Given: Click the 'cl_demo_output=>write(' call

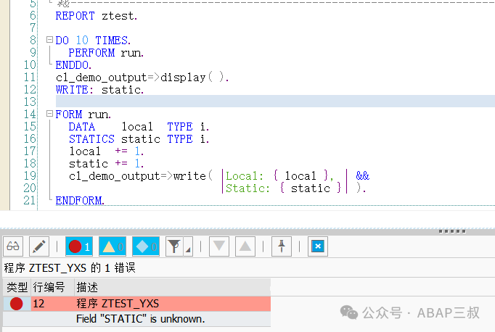Looking at the screenshot, I should point(141,176).
